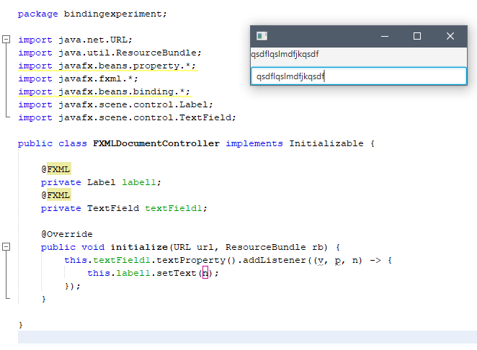
Task: Click the label text above the text field
Action: coord(285,54)
